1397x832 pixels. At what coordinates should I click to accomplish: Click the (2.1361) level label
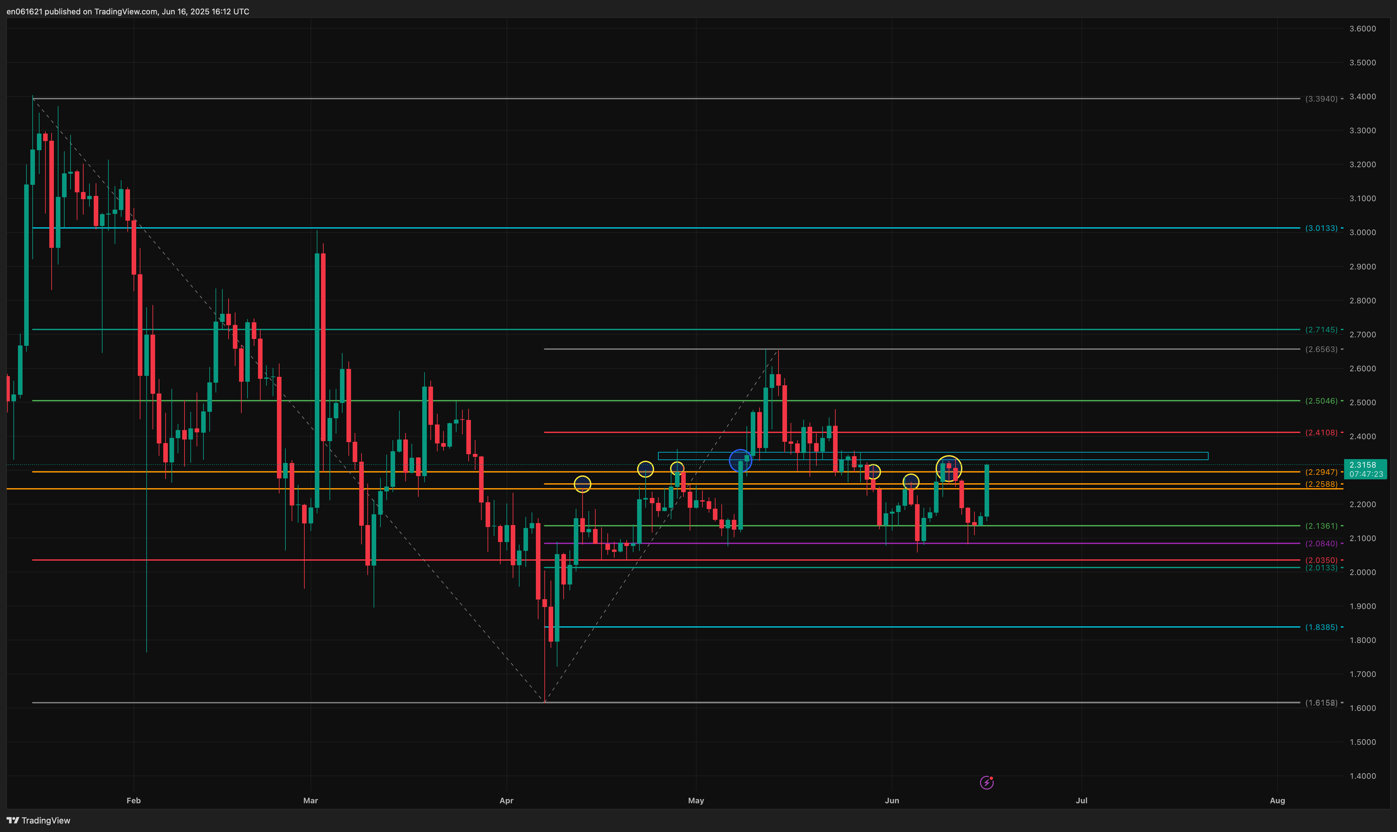pos(1321,526)
